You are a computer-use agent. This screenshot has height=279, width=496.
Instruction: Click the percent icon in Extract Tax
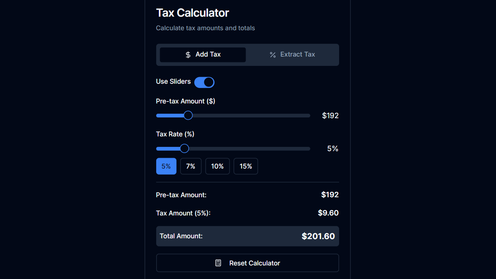[272, 55]
